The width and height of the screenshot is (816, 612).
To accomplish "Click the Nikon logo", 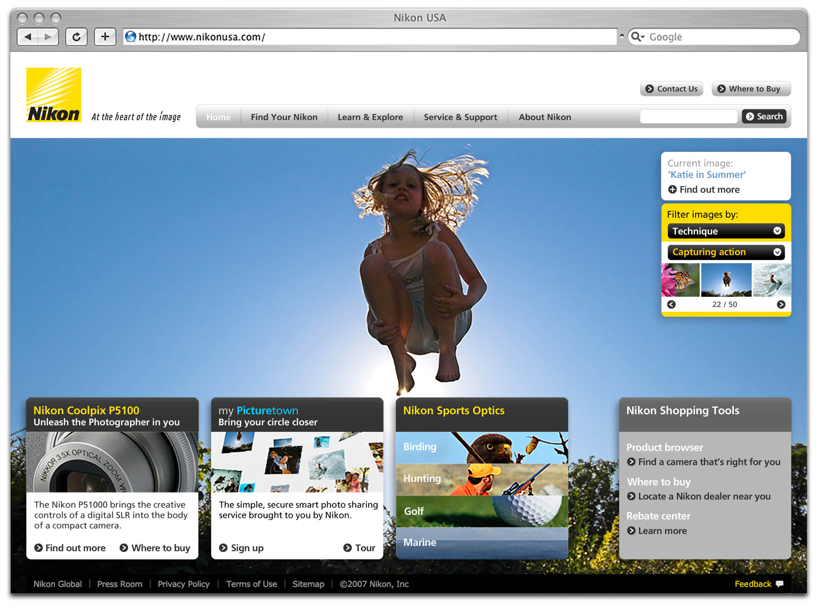I will (54, 95).
